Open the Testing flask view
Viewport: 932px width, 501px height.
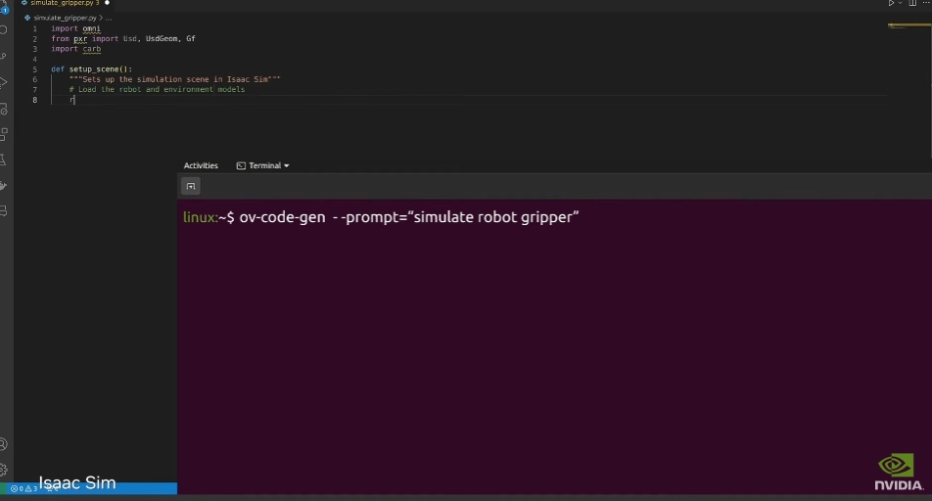click(x=4, y=159)
